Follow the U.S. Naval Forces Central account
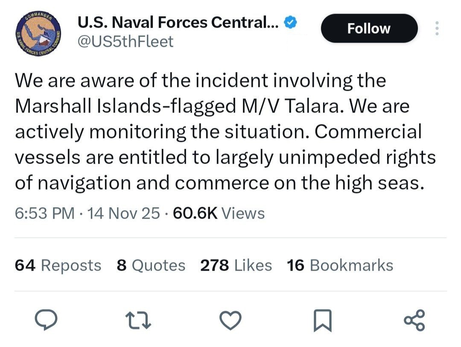This screenshot has height=347, width=461. point(369,28)
